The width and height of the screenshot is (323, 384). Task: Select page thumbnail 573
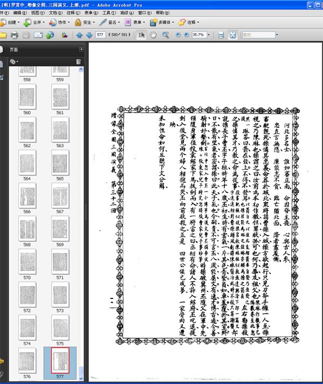pyautogui.click(x=60, y=295)
